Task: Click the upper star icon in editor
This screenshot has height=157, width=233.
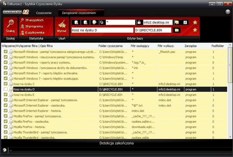Action: 195,22
